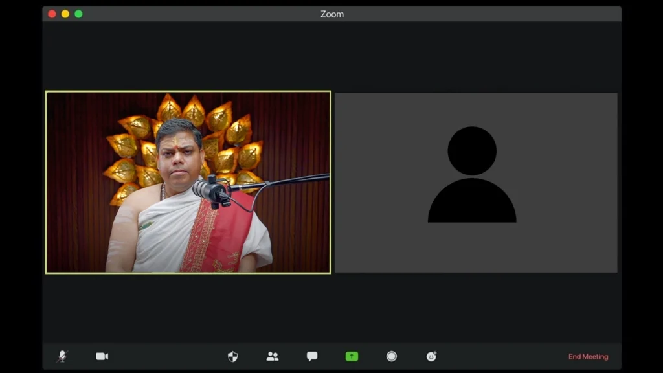The height and width of the screenshot is (373, 663).
Task: Show the Participants panel
Action: (x=273, y=356)
